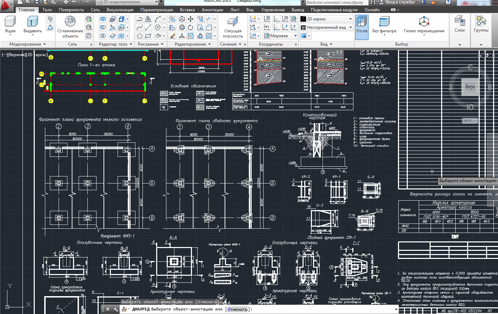Expand the Моделирование panel
The image size is (498, 314).
tap(28, 44)
